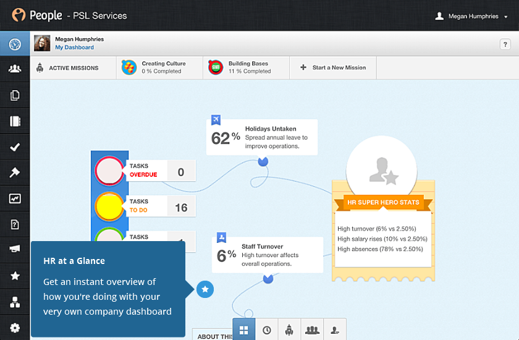Open the Building Bases mission text
The width and height of the screenshot is (519, 340).
pos(250,67)
